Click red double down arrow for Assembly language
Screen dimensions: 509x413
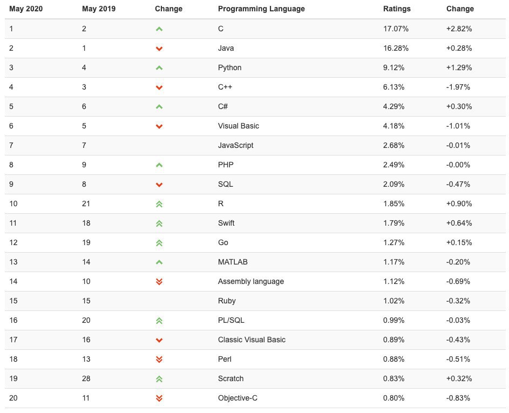(159, 282)
